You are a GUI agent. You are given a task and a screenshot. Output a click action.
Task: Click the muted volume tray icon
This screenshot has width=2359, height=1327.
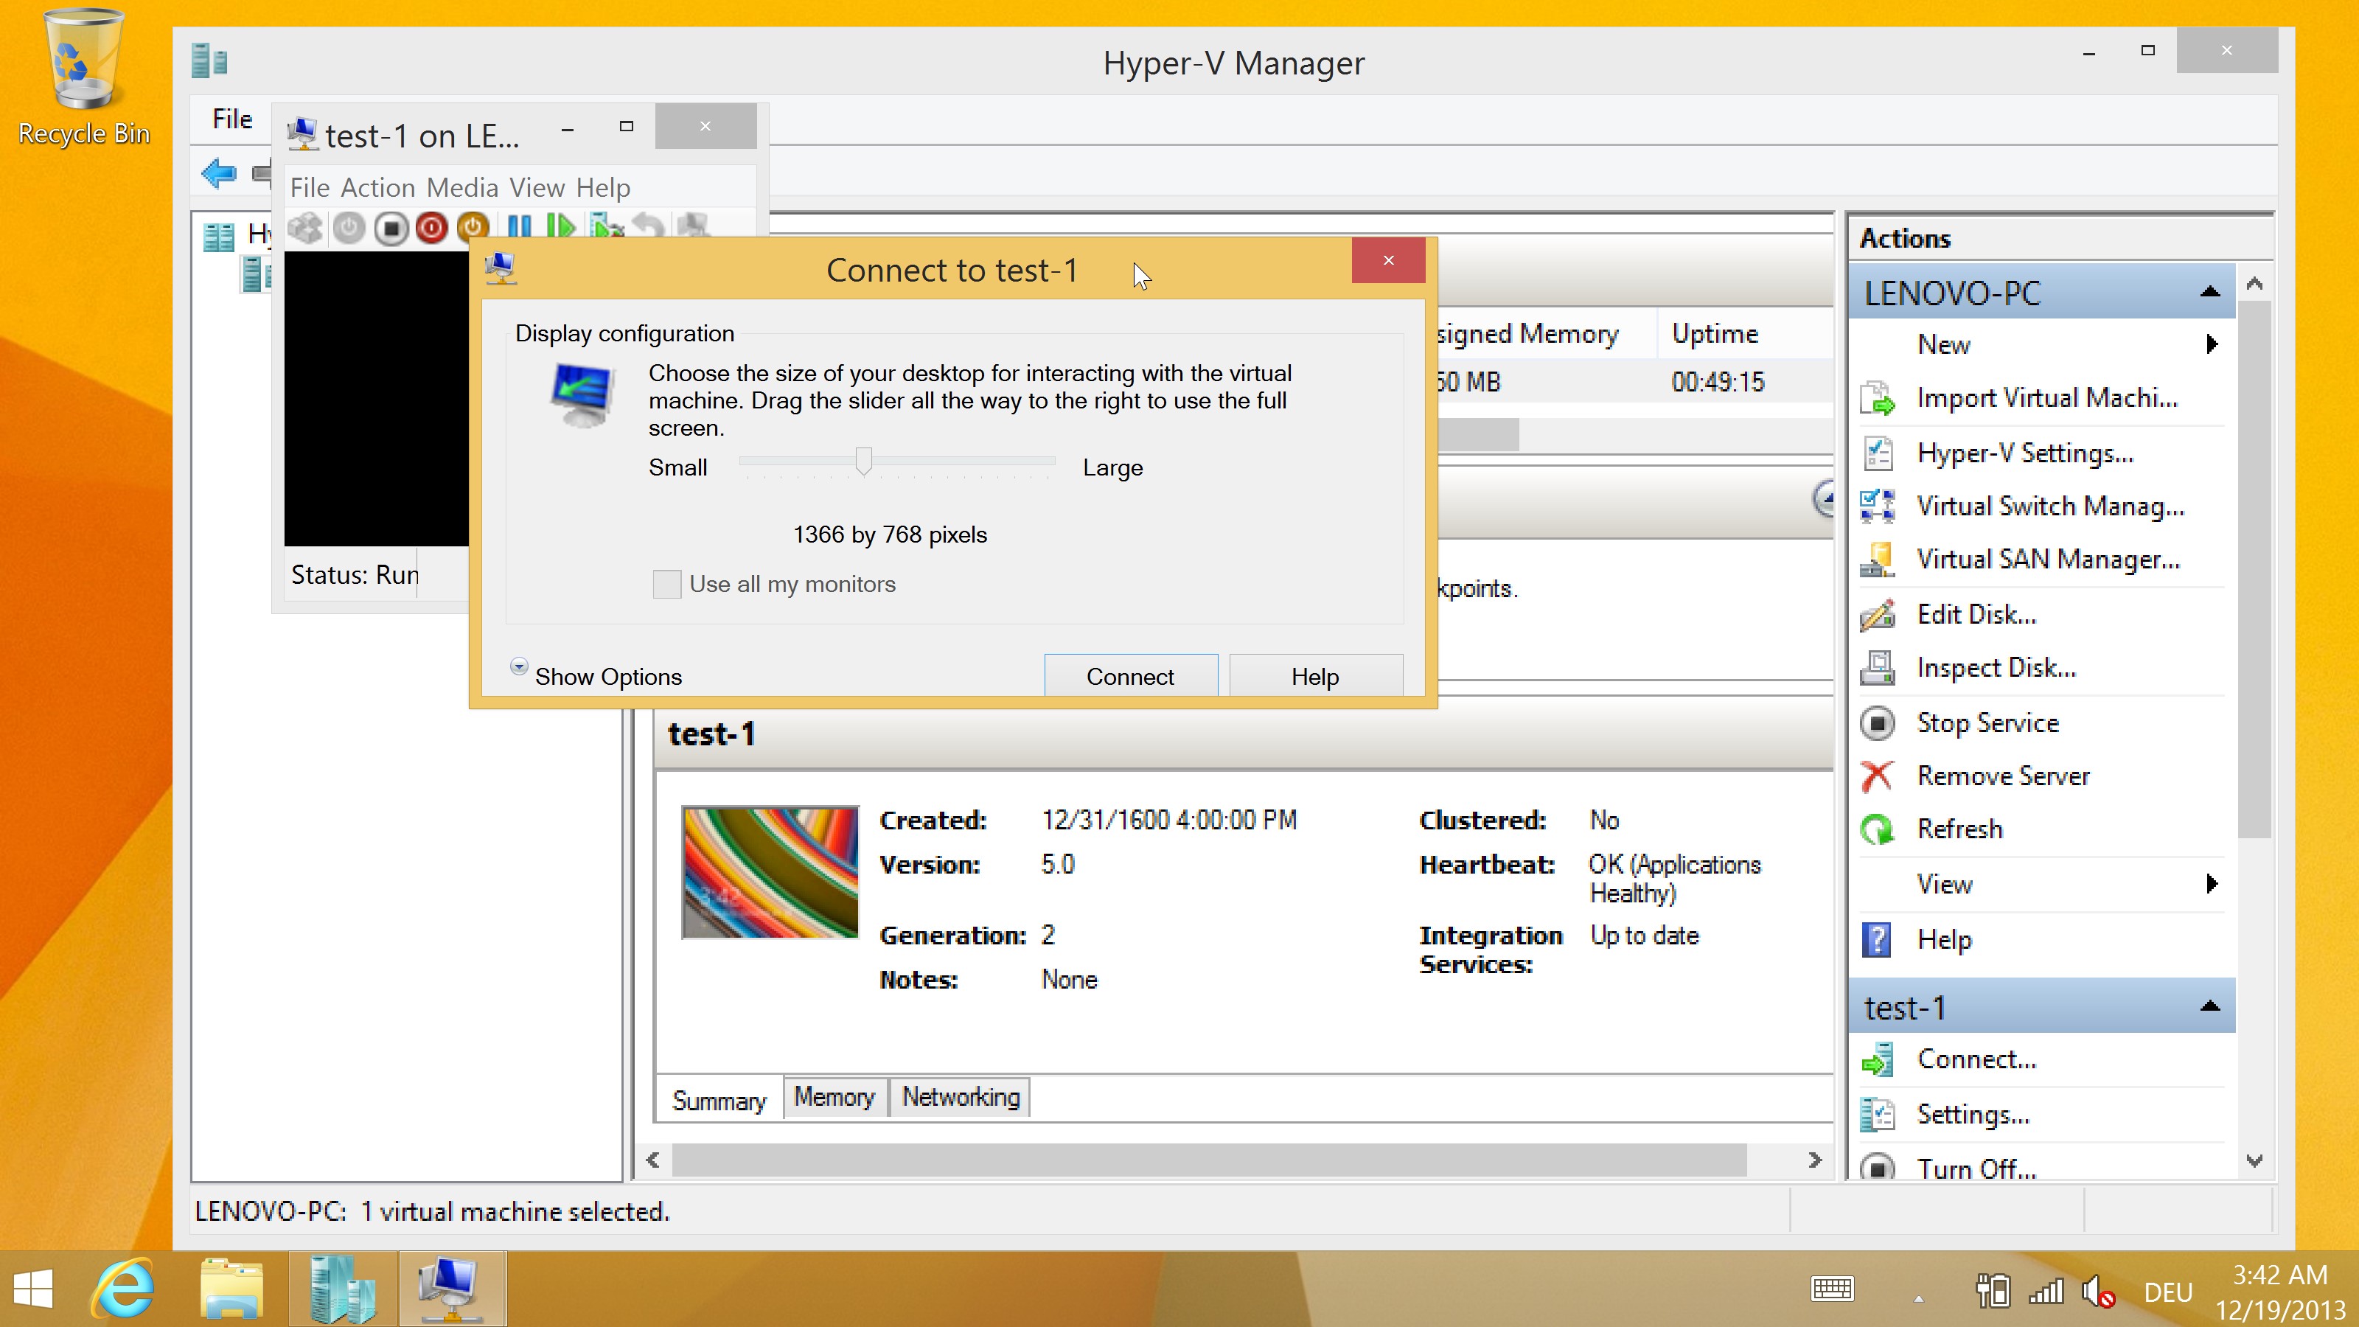(x=2098, y=1292)
